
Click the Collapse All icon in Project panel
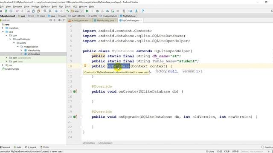(55, 20)
